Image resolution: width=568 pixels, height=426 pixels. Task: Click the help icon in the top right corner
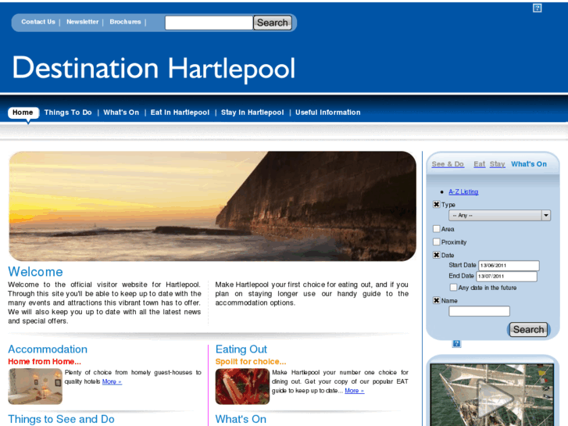pyautogui.click(x=537, y=8)
